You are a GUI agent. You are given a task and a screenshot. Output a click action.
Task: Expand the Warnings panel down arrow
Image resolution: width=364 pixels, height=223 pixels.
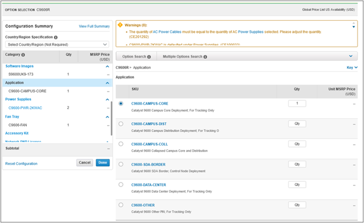354,27
